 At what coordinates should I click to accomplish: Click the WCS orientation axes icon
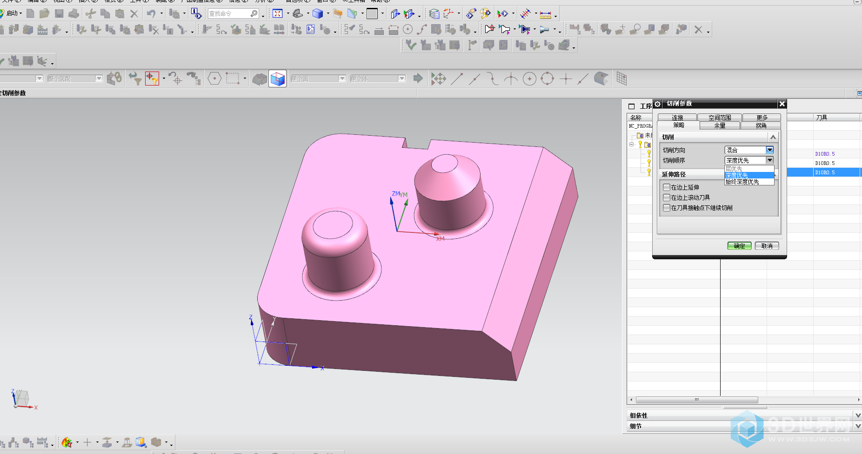(x=448, y=13)
